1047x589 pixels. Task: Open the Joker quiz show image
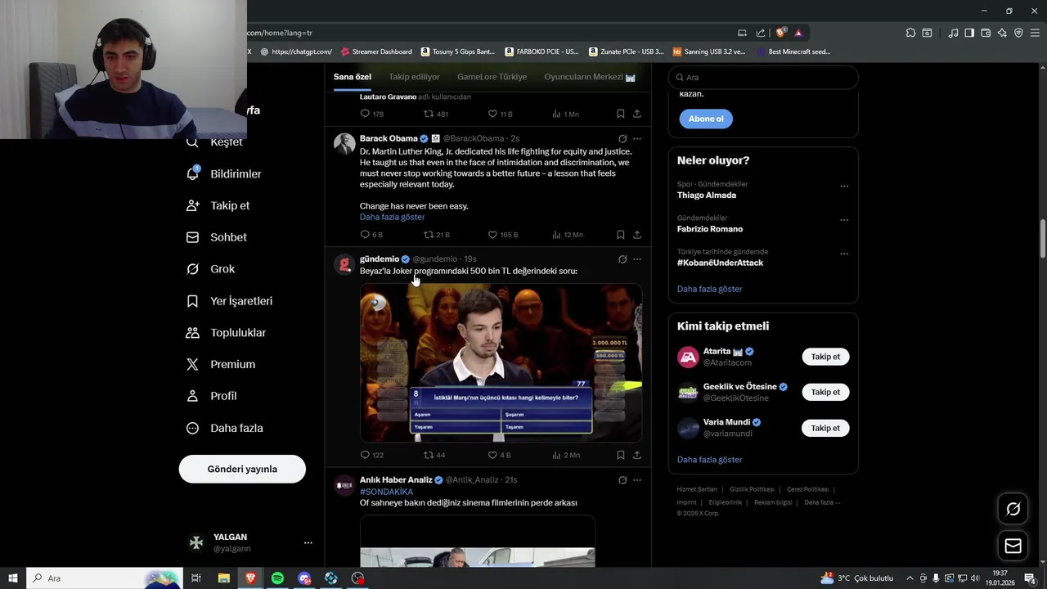tap(501, 362)
